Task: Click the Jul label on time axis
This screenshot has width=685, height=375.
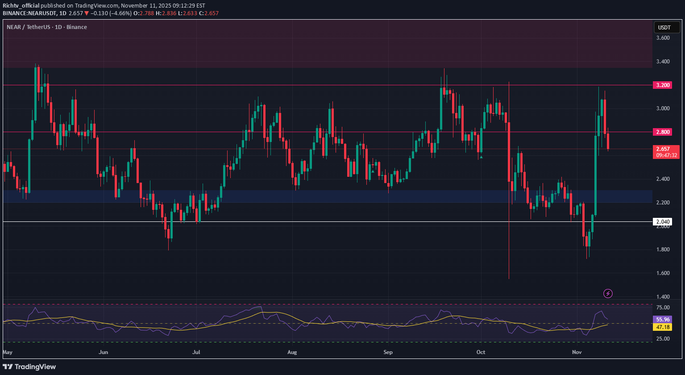Action: click(x=196, y=352)
